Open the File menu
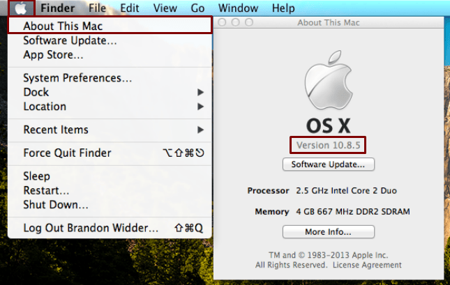450x285 pixels. tap(97, 8)
